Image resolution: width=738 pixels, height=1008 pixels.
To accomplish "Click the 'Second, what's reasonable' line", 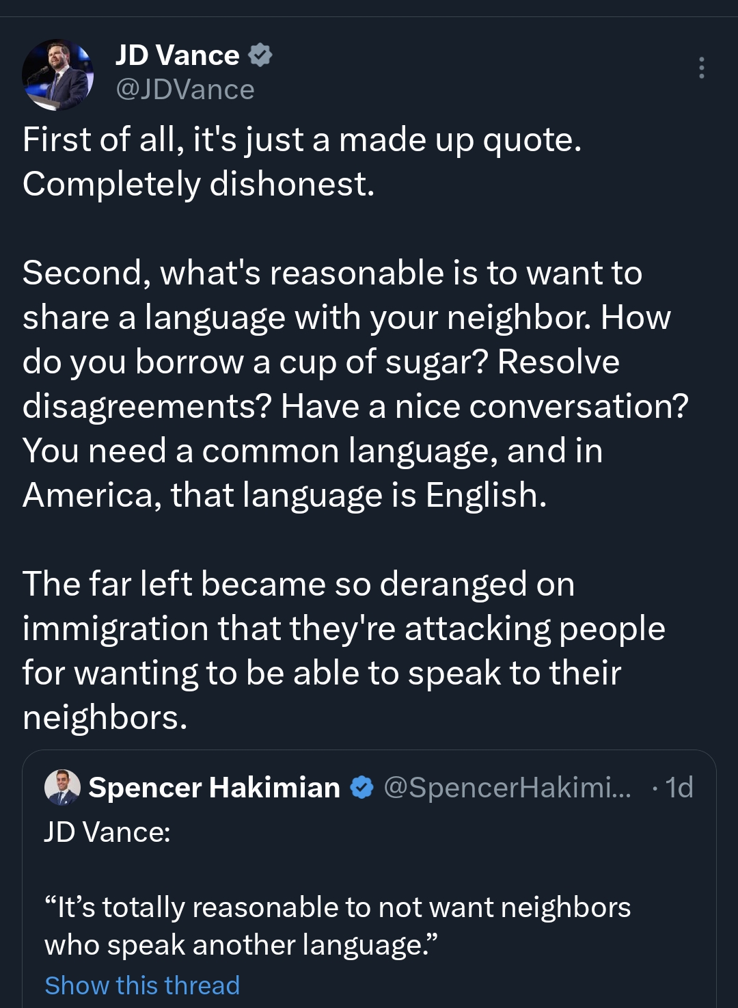I will (x=332, y=273).
